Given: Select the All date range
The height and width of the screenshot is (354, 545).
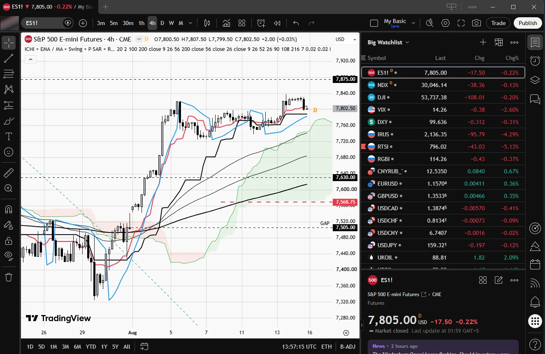Looking at the screenshot, I should (x=127, y=347).
